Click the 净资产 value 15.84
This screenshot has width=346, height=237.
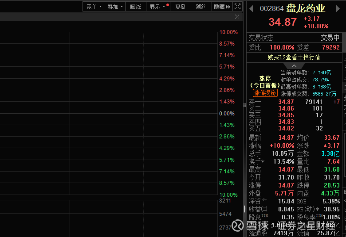point(286,201)
